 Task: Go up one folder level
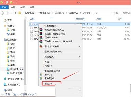[x=16, y=13]
